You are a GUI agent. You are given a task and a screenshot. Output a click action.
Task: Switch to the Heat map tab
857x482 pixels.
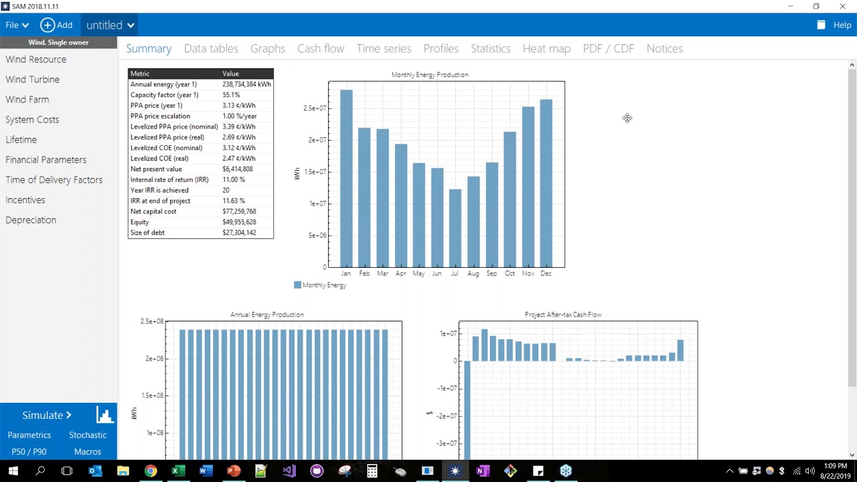546,48
